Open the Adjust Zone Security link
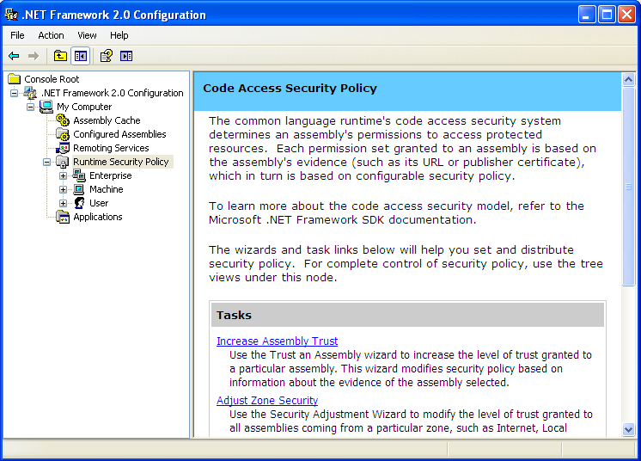This screenshot has width=641, height=461. 267,400
